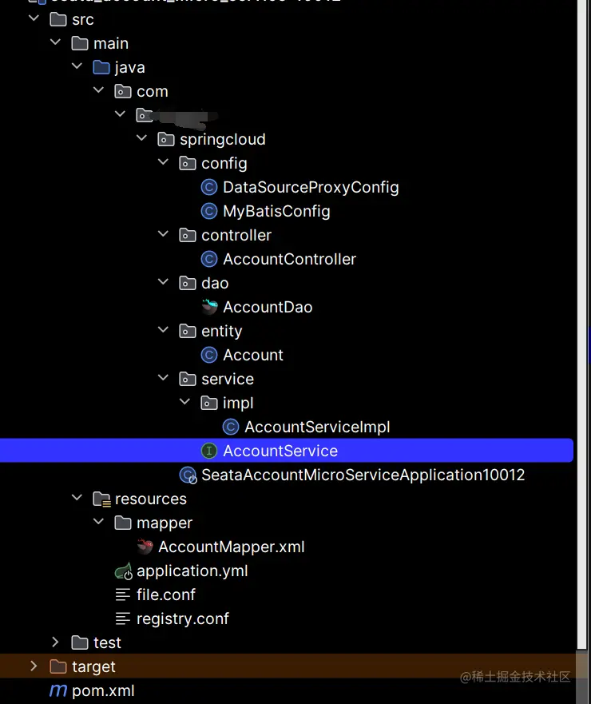Expand the target folder
The image size is (591, 704).
coord(34,666)
